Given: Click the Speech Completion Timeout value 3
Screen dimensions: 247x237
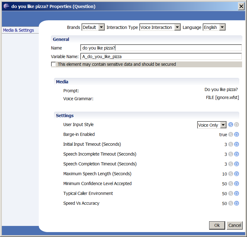Looking at the screenshot, I should 225,164.
